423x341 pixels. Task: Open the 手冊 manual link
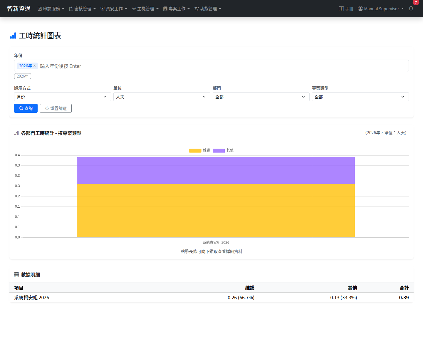click(346, 9)
